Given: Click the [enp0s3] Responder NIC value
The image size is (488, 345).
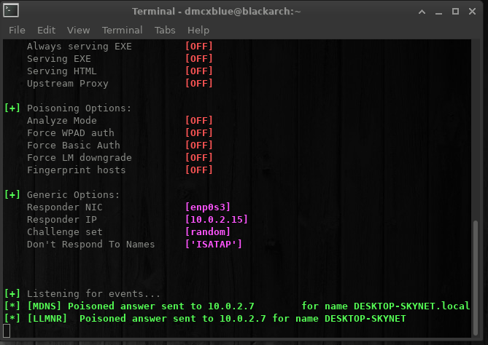Looking at the screenshot, I should [x=208, y=207].
